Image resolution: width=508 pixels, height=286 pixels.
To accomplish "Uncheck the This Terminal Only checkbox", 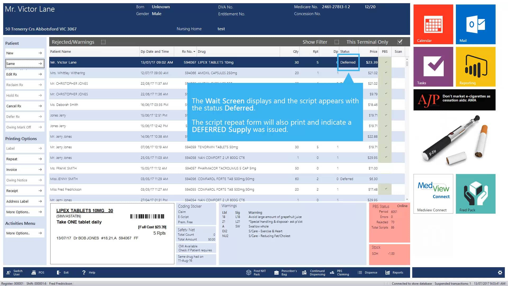I will 400,42.
